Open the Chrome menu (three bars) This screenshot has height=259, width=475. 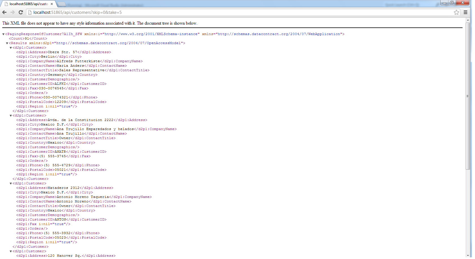pos(465,12)
